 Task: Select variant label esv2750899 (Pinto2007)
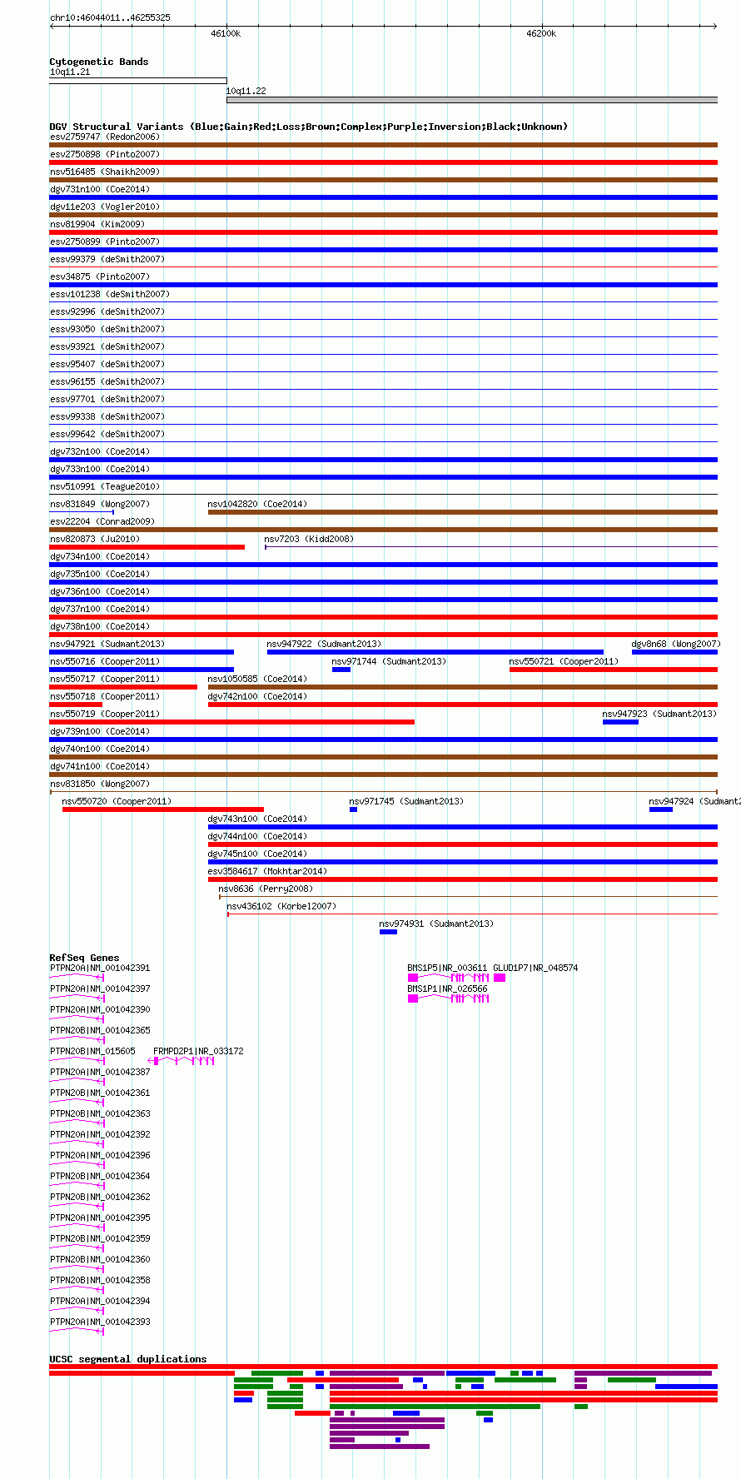point(105,242)
